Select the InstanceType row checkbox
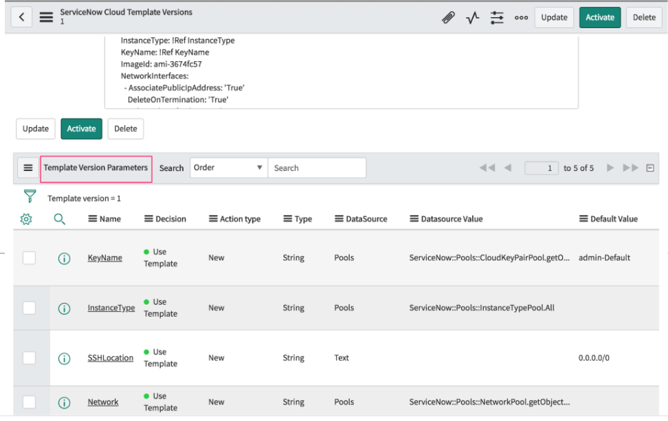This screenshot has width=668, height=421. (29, 308)
